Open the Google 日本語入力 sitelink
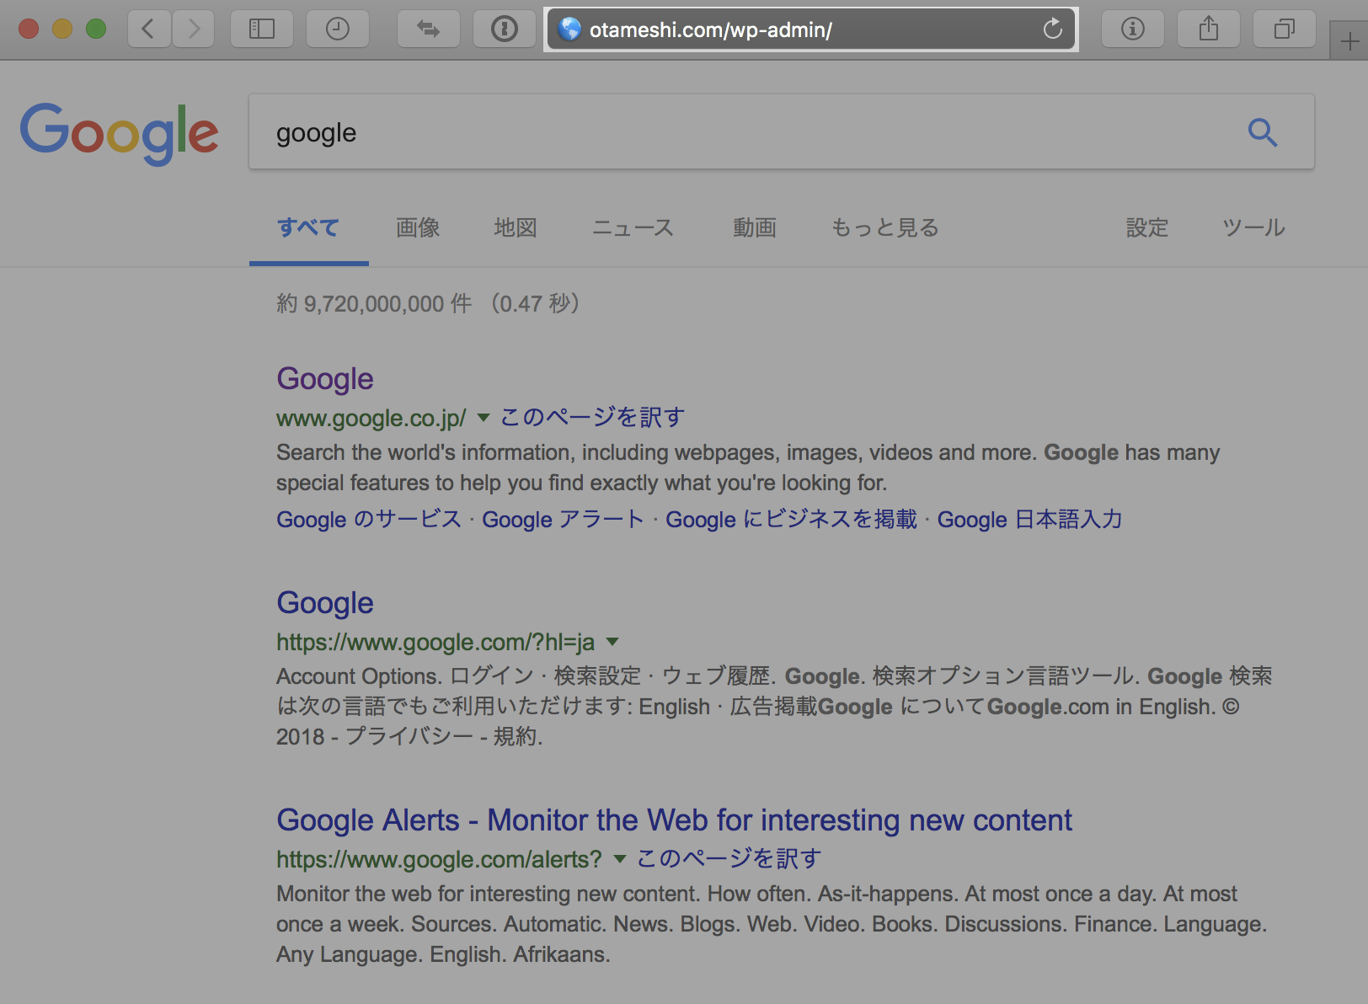Screen dimensions: 1368x1004 pos(1029,519)
